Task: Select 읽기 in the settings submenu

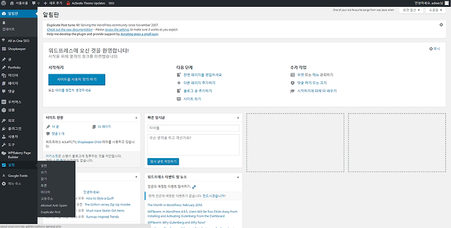Action: pyautogui.click(x=44, y=179)
